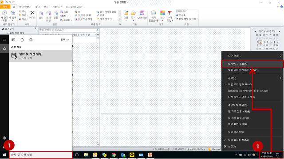284x159 pixels.
Task: Open the Address Book (주소록)
Action: (181, 15)
